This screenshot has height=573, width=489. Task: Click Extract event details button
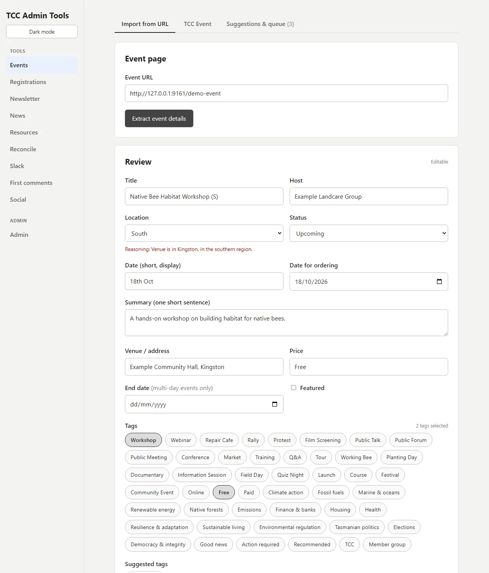(x=159, y=118)
